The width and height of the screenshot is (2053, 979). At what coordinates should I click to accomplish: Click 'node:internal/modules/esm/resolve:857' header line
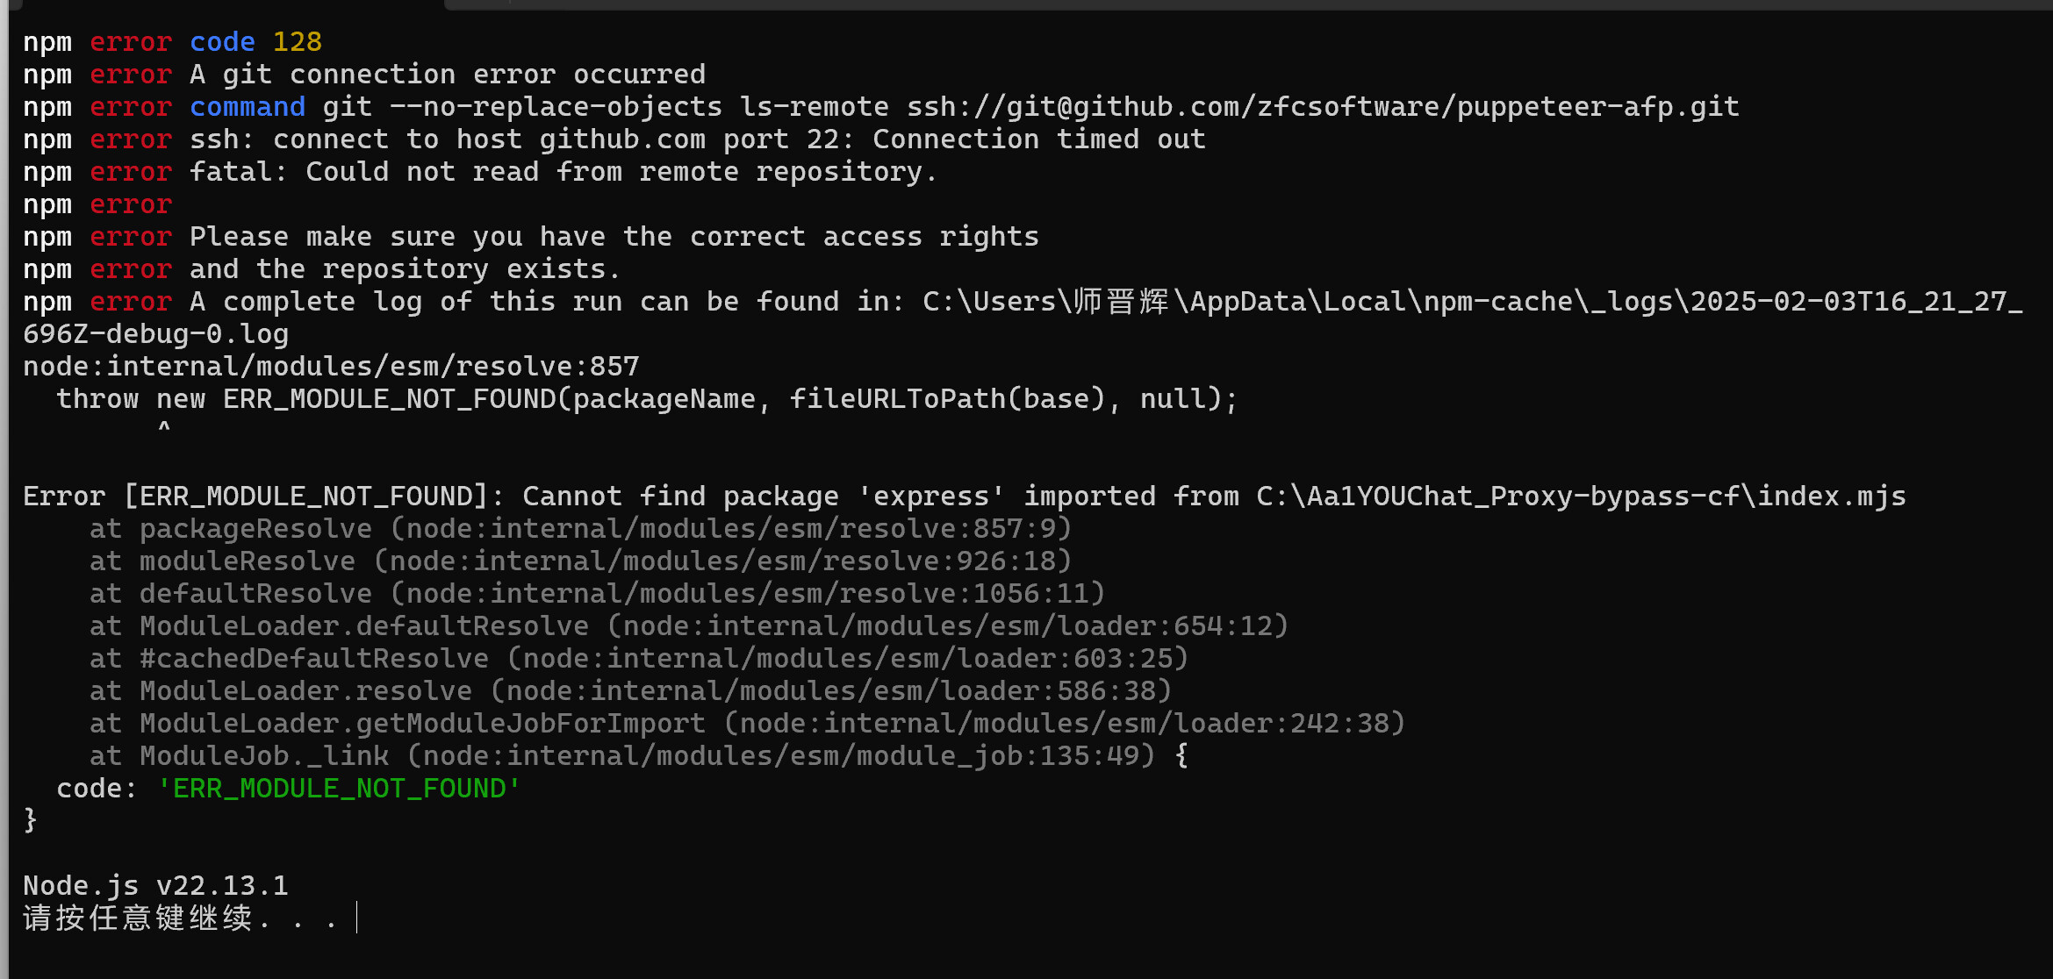331,367
